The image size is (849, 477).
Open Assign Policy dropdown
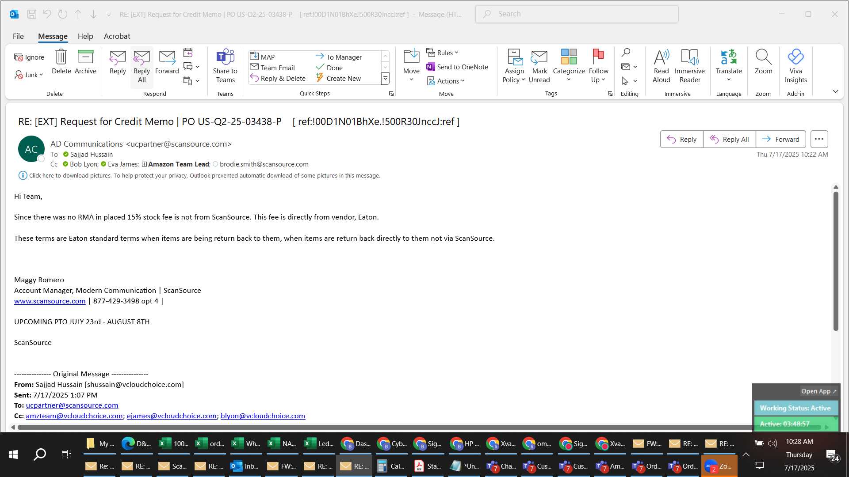[x=514, y=66]
